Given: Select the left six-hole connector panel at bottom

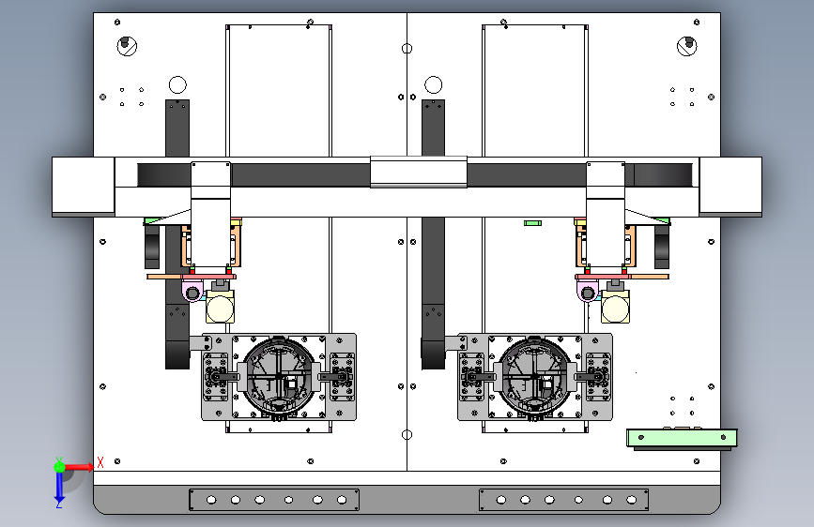Looking at the screenshot, I should point(274,500).
